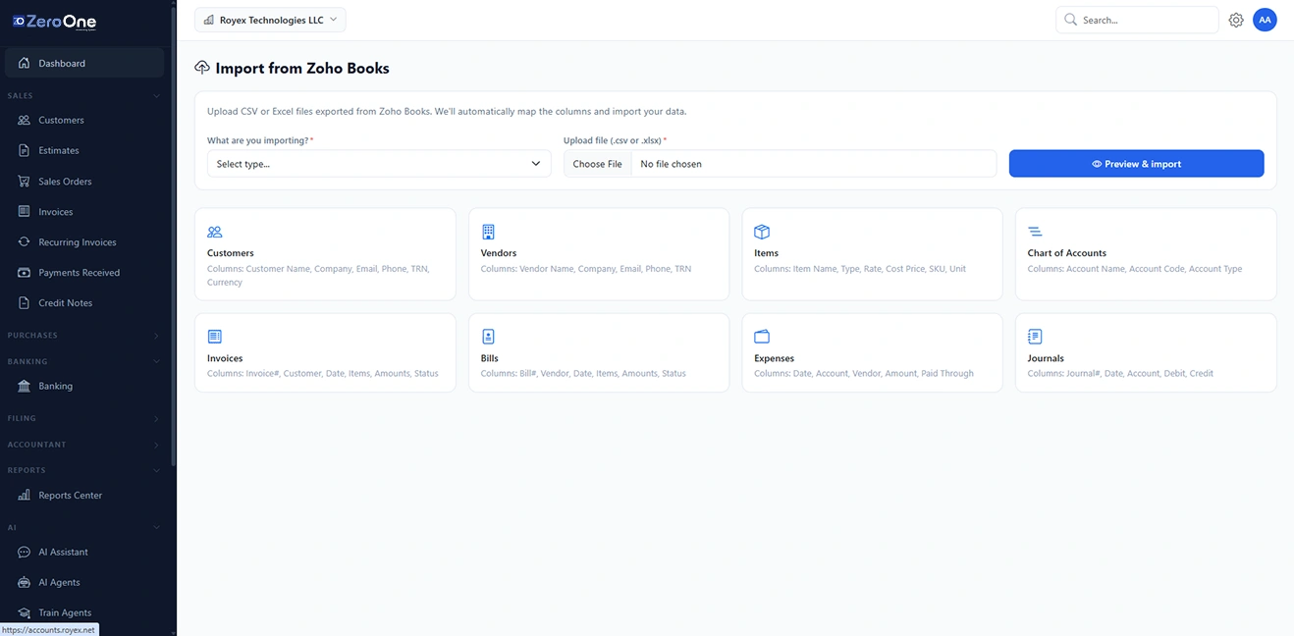The height and width of the screenshot is (636, 1294).
Task: Select the Journals import card
Action: 1146,353
